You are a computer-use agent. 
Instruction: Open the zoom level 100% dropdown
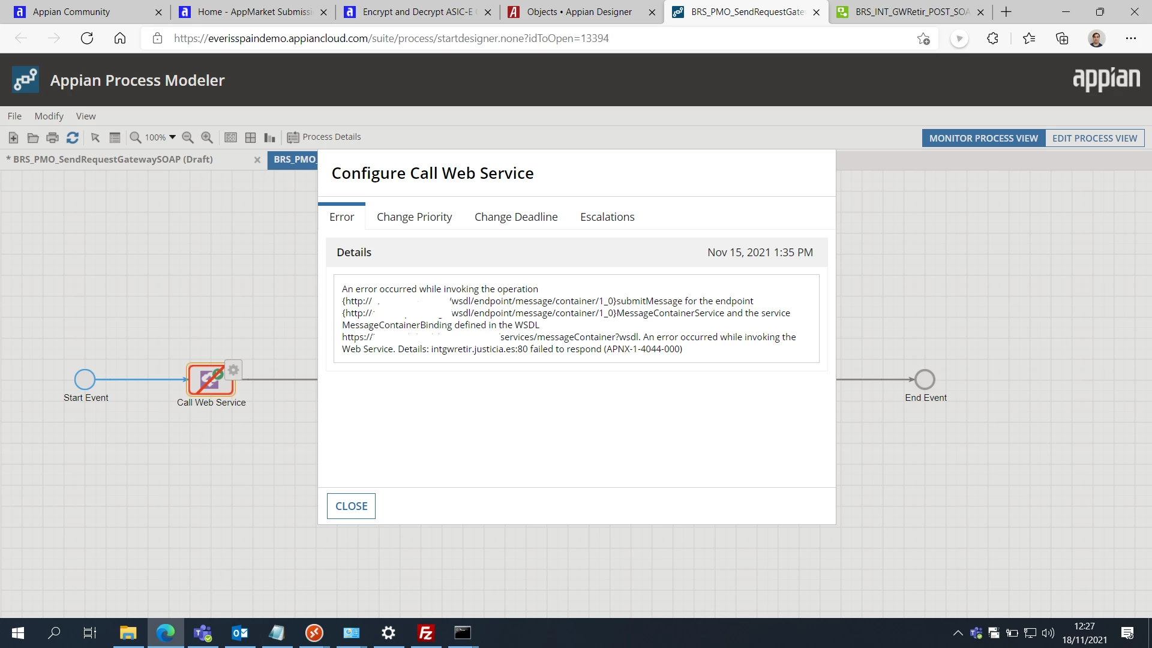(160, 137)
